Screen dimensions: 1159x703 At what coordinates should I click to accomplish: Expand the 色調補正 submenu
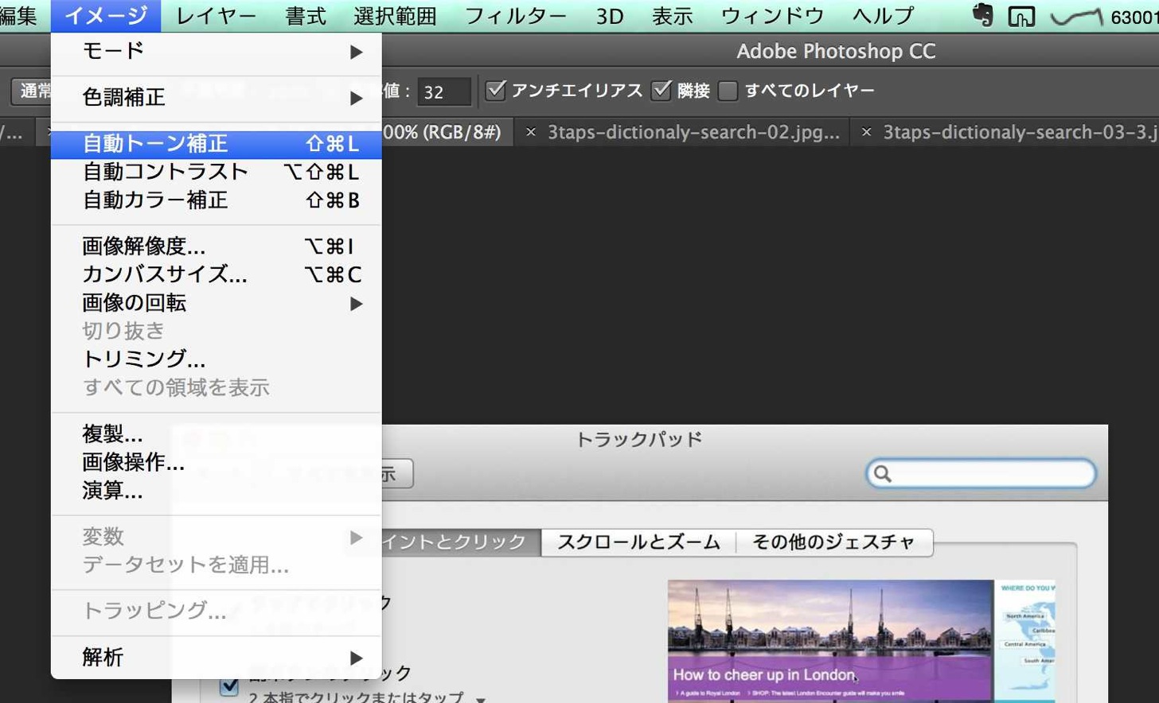coord(217,97)
